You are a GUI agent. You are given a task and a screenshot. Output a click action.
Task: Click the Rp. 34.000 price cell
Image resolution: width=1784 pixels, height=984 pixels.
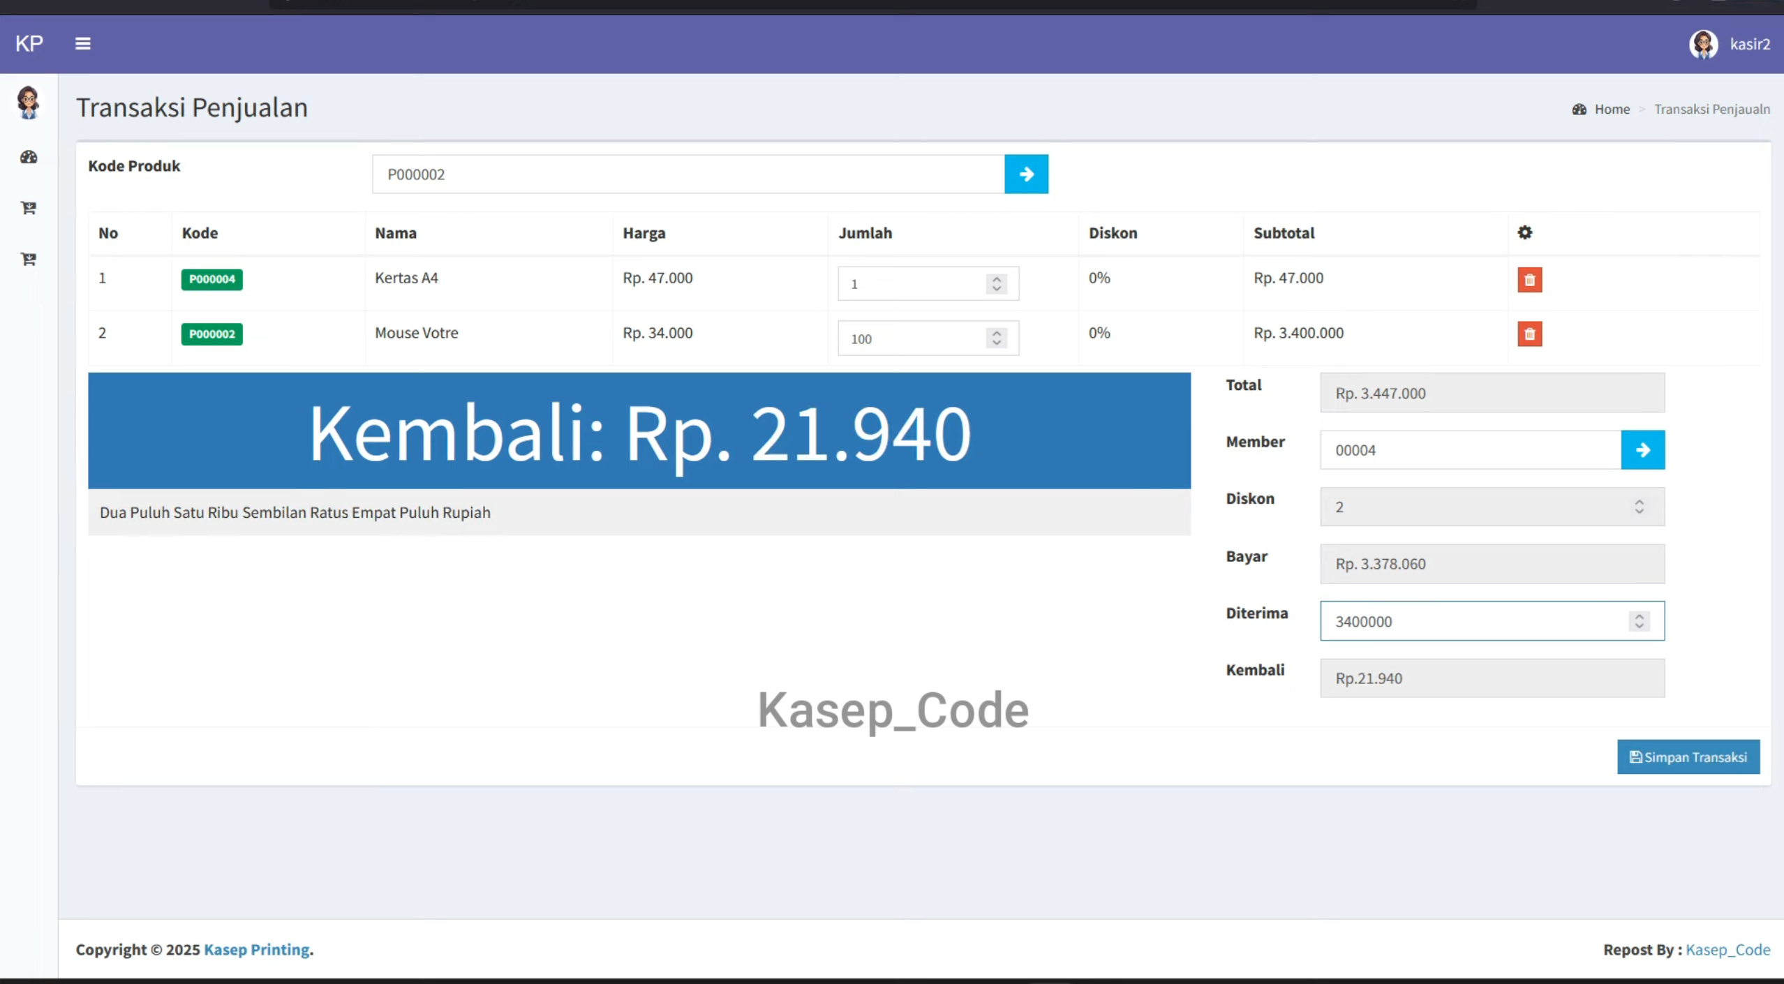click(x=657, y=333)
